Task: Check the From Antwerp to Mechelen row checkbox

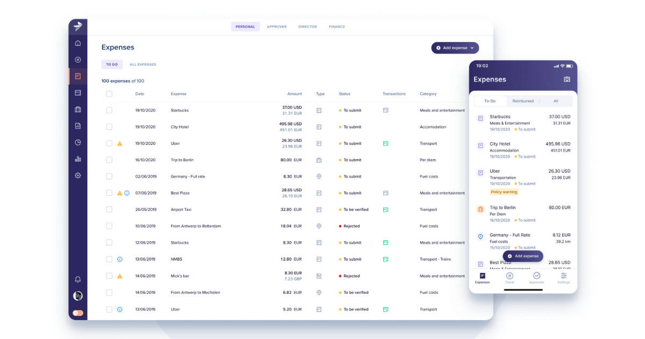Action: pos(109,293)
